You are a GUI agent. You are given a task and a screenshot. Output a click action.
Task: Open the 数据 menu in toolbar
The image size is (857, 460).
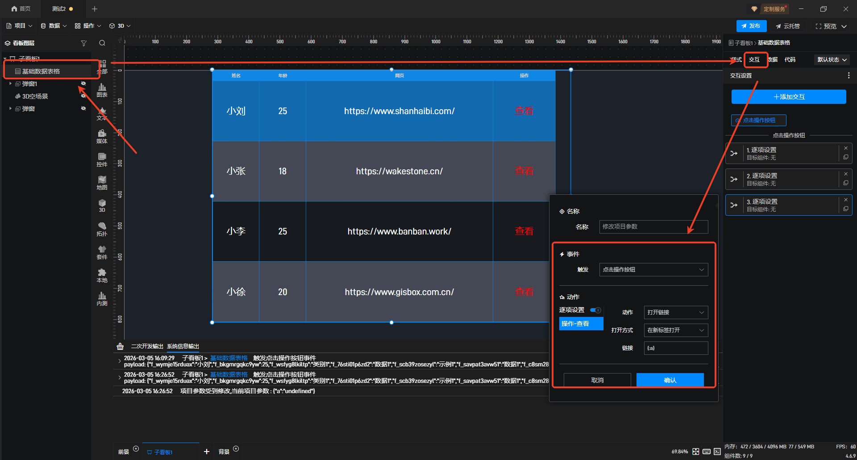tap(54, 26)
